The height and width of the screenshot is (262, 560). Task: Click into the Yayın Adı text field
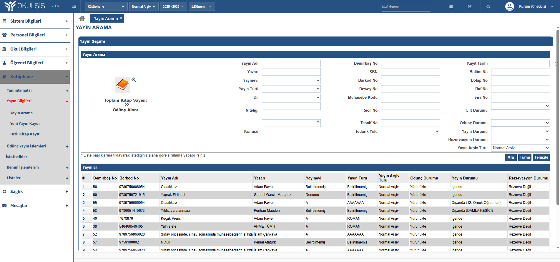coord(291,63)
